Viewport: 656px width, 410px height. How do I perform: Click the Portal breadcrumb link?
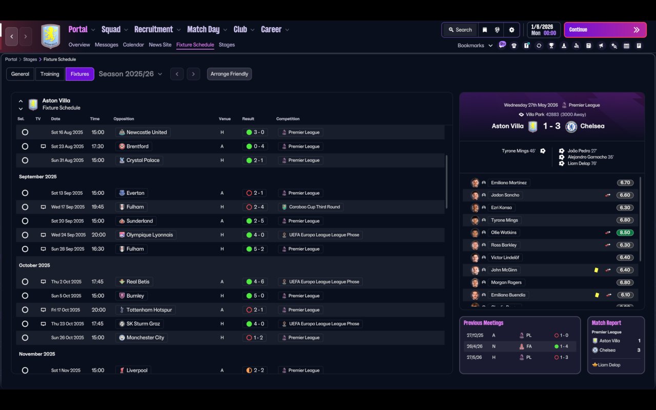[x=11, y=59]
